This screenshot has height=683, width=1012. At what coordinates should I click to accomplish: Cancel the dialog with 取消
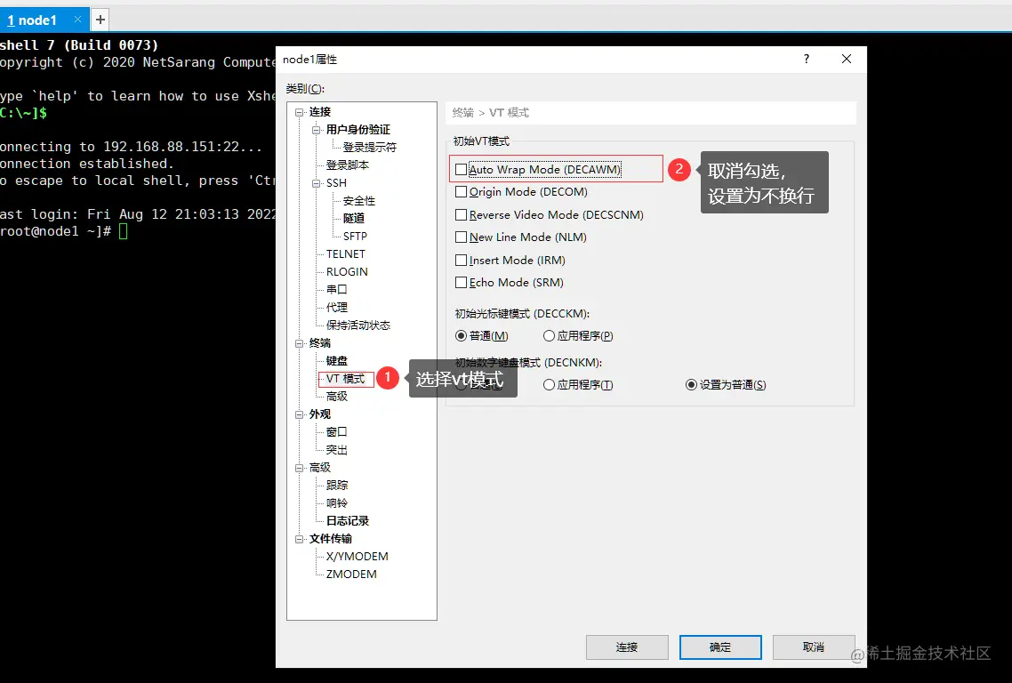(813, 647)
